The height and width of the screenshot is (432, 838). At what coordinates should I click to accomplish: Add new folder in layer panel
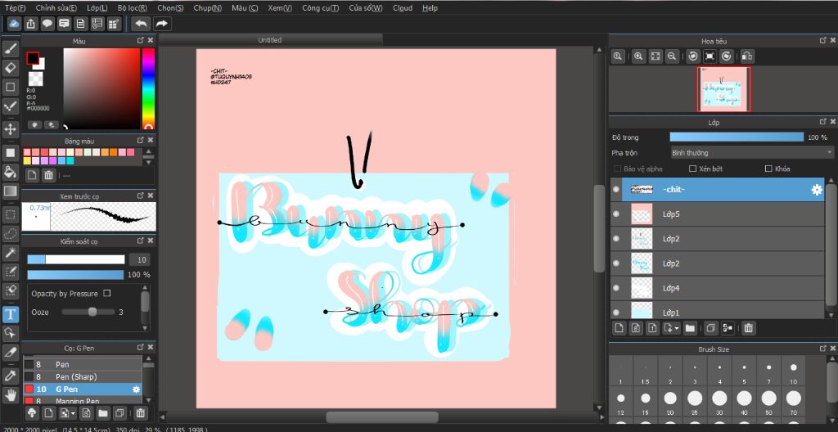coord(689,328)
